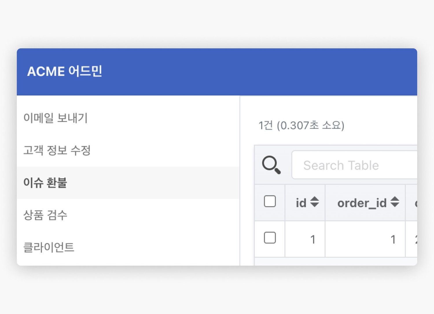Select 고객 정보 수정 in the sidebar
The height and width of the screenshot is (314, 434).
[x=57, y=150]
